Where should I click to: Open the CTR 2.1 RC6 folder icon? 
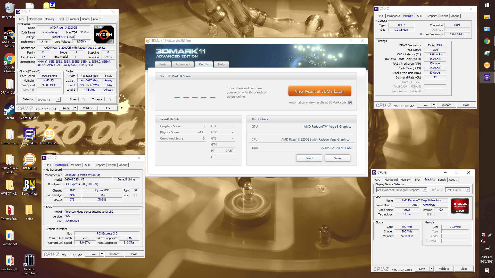pyautogui.click(x=10, y=164)
